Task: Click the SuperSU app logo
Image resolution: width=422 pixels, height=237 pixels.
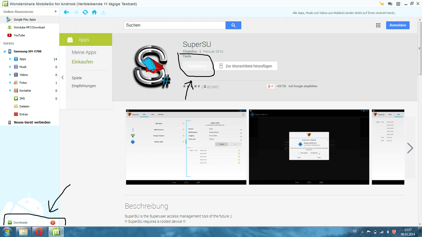Action: point(152,67)
